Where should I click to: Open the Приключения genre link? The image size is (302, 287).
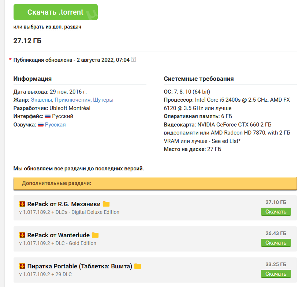(x=72, y=100)
